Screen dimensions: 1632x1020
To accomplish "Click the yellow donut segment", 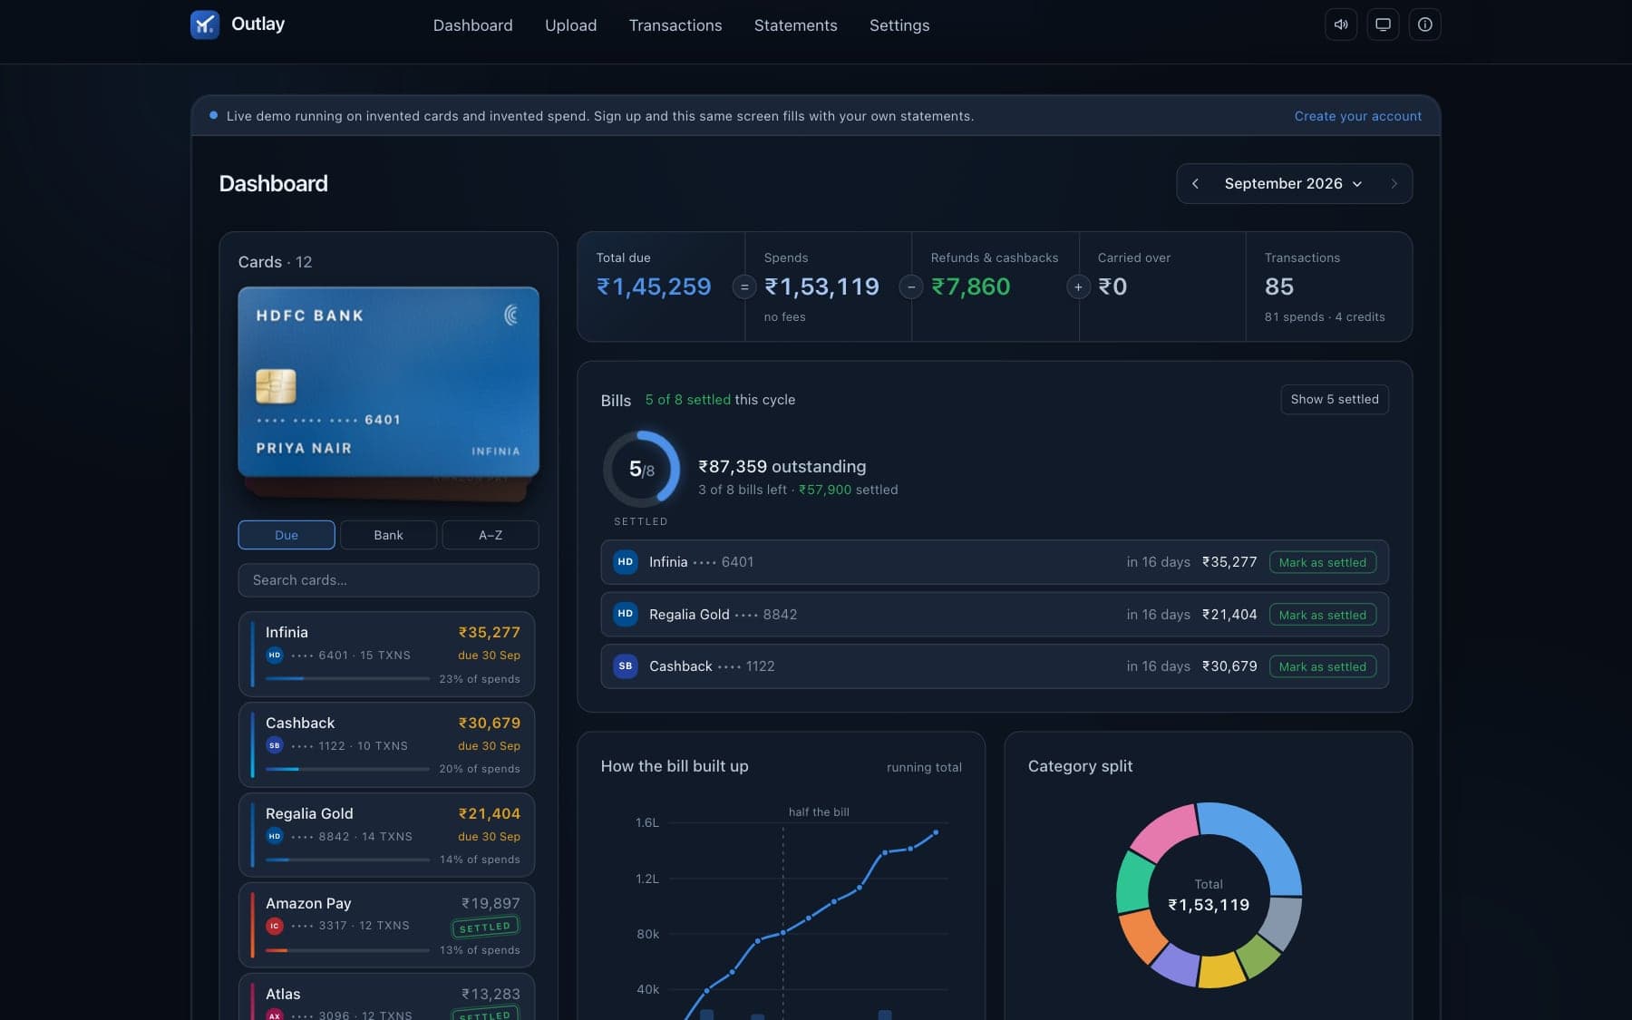I will [x=1220, y=972].
